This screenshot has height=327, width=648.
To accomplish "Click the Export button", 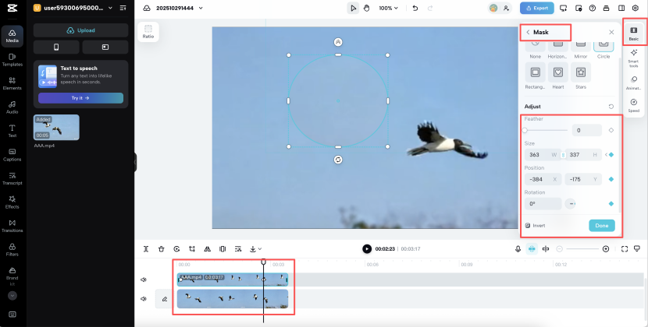I will (537, 8).
